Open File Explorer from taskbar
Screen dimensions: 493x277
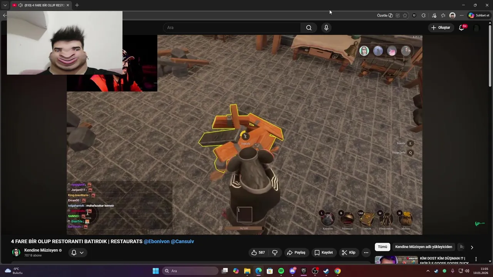coord(247,271)
